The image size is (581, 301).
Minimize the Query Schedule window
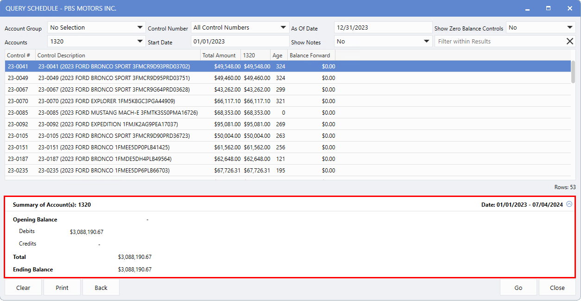pyautogui.click(x=527, y=8)
